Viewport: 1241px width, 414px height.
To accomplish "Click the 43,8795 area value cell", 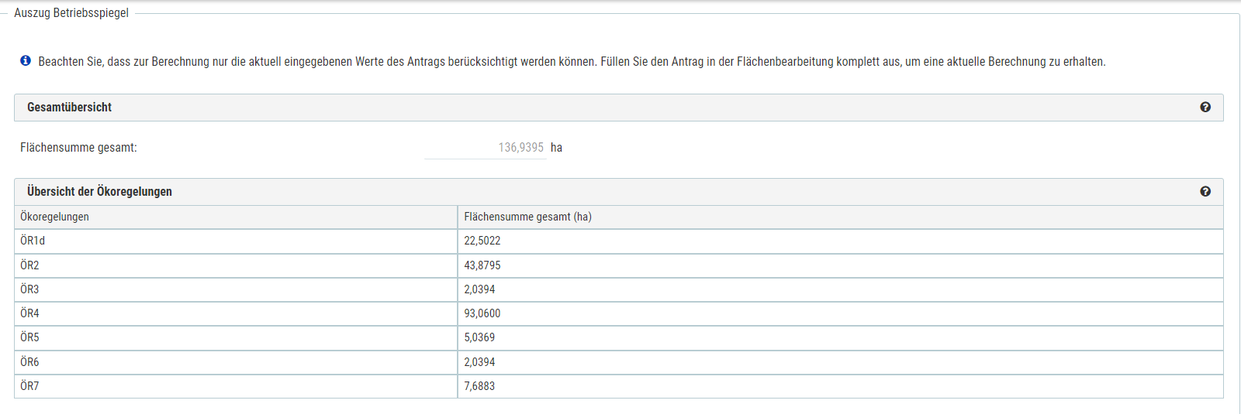I will click(x=482, y=265).
